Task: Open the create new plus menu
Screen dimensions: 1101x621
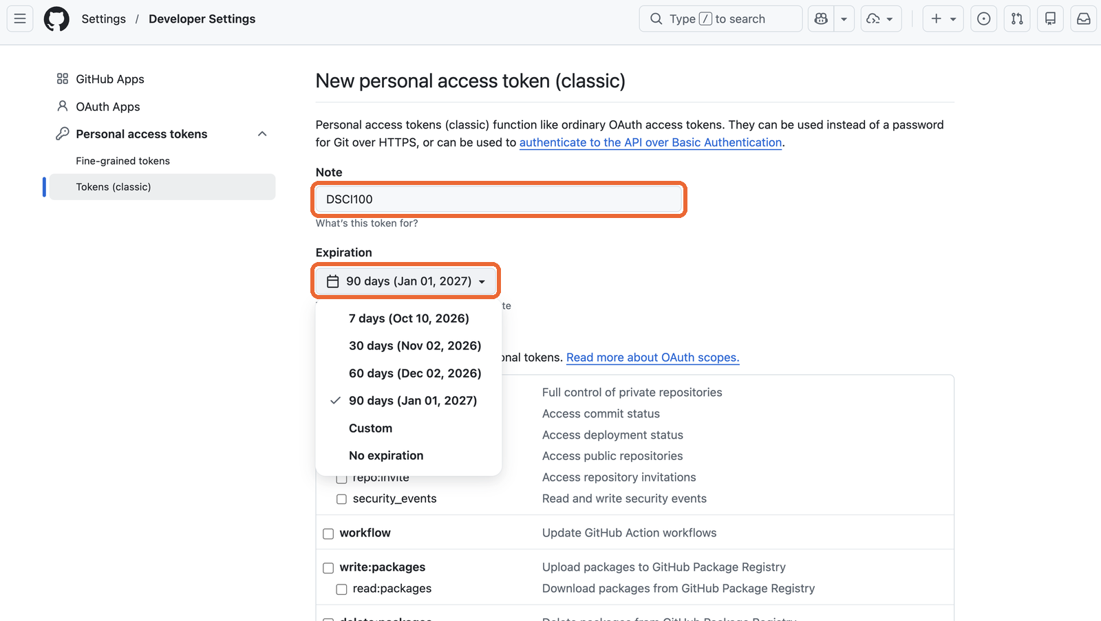Action: pyautogui.click(x=943, y=19)
